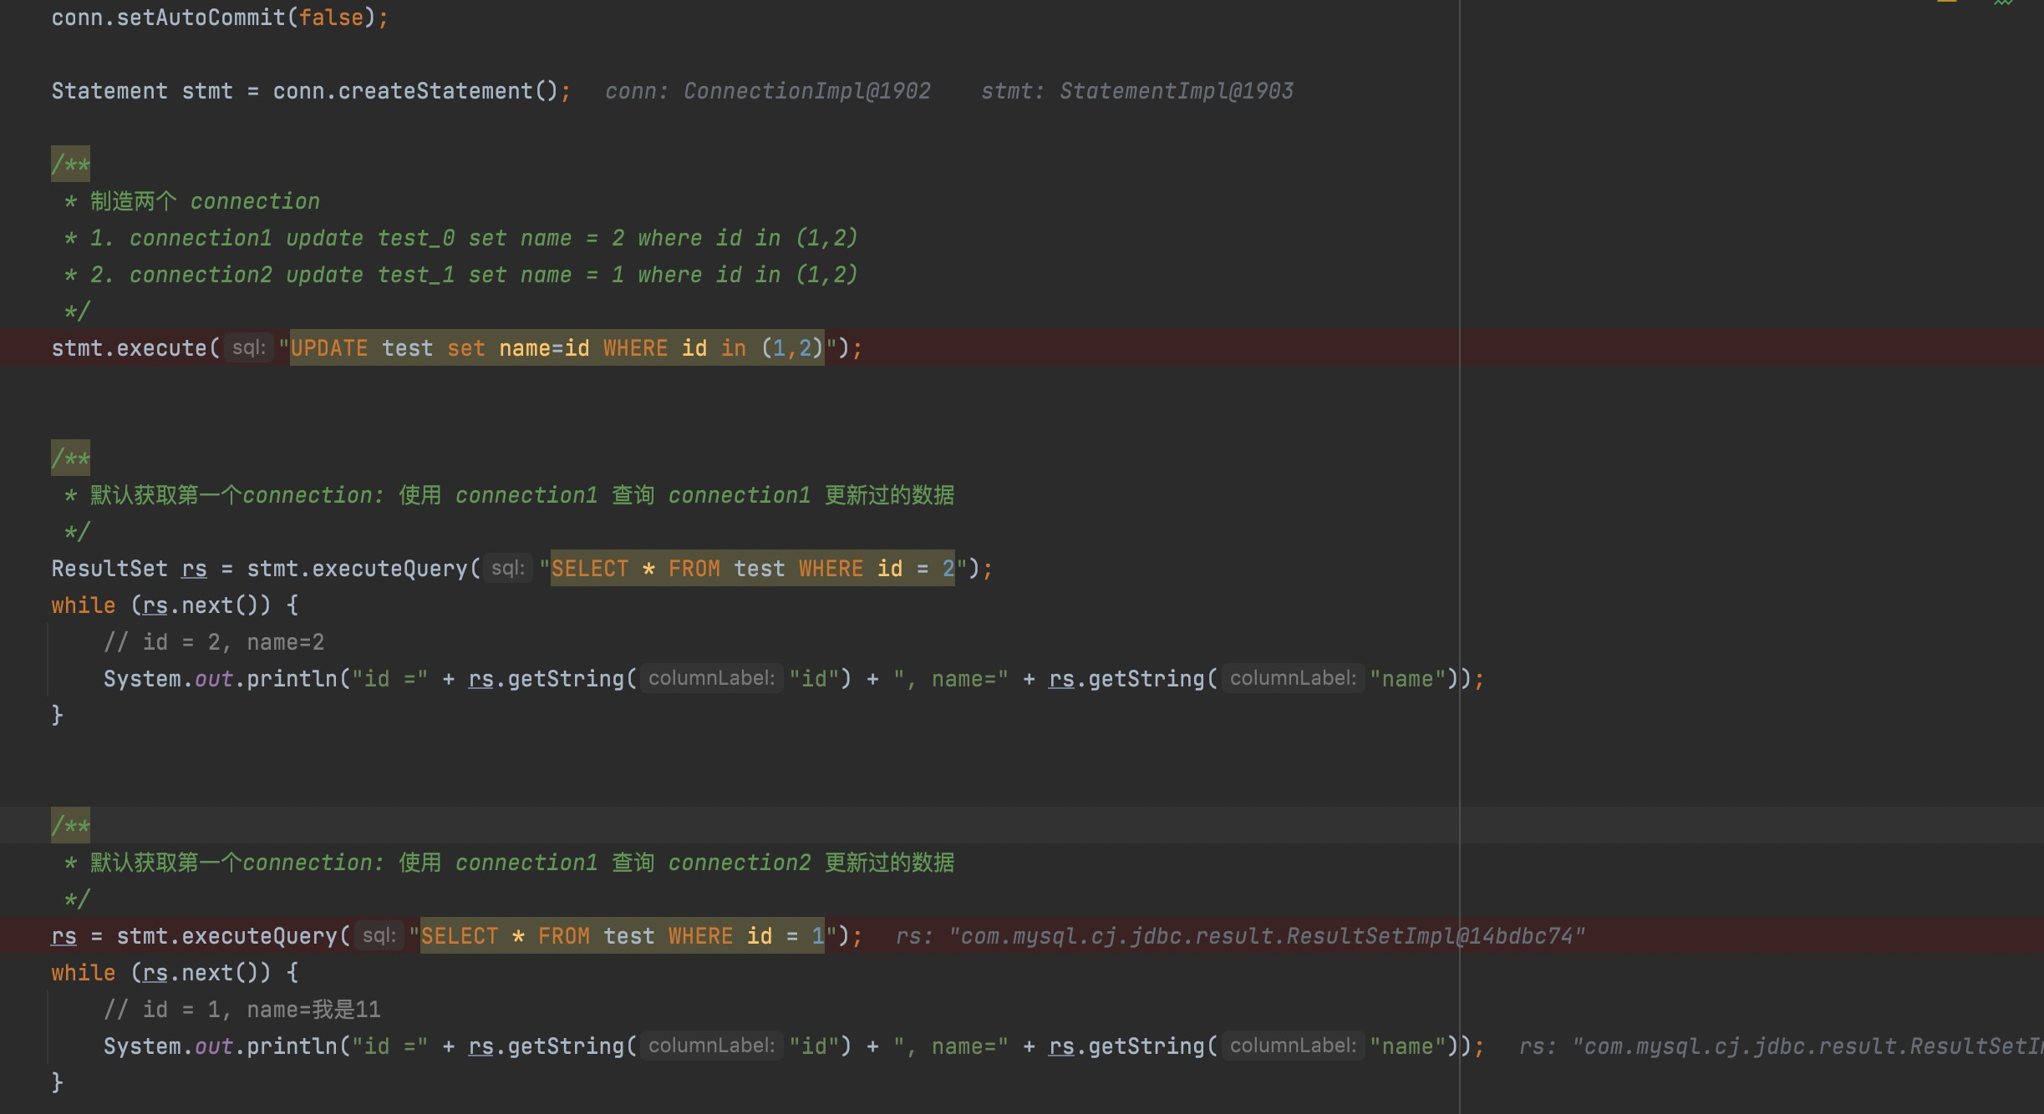
Task: Click inline debug value ConnectionImpl@1902
Action: (x=806, y=91)
